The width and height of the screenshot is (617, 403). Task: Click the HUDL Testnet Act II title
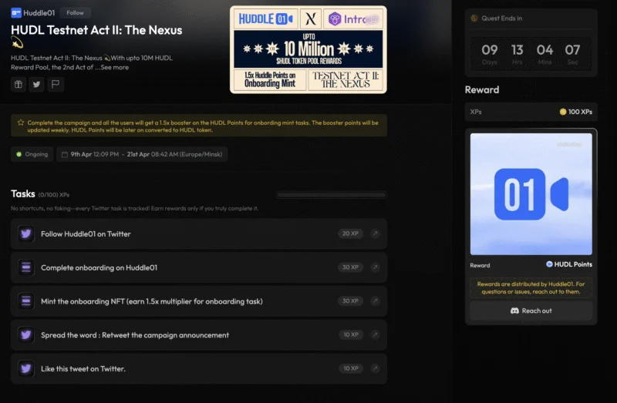96,30
